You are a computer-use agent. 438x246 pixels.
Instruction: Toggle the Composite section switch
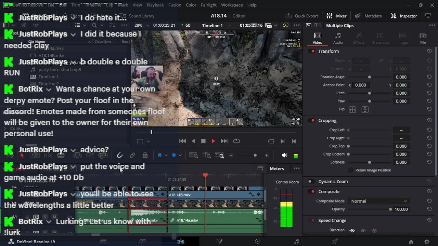coord(312,192)
